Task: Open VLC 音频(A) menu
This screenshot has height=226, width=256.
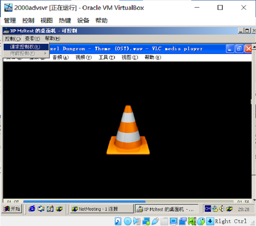Action: click(61, 58)
